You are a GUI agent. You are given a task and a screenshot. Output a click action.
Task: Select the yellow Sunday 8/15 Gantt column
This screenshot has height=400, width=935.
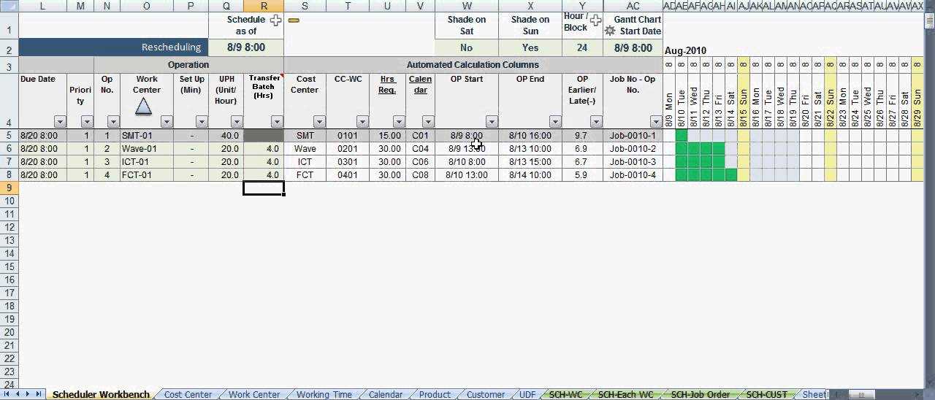[x=743, y=95]
